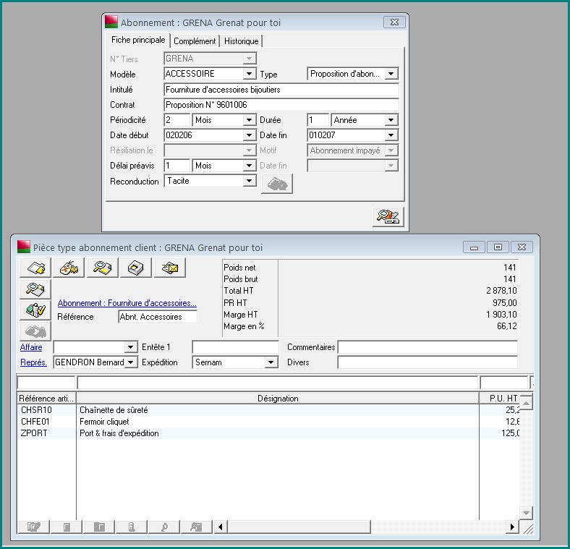The image size is (570, 549).
Task: Click the sixth bottom toolbar icon
Action: click(196, 527)
